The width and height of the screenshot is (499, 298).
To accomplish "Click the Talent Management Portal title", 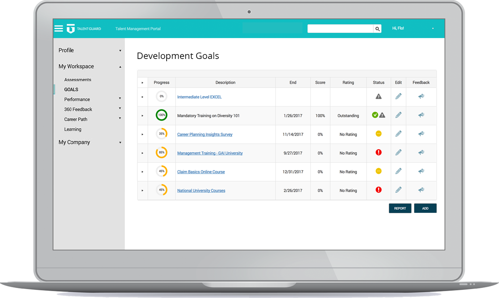I will tap(138, 29).
